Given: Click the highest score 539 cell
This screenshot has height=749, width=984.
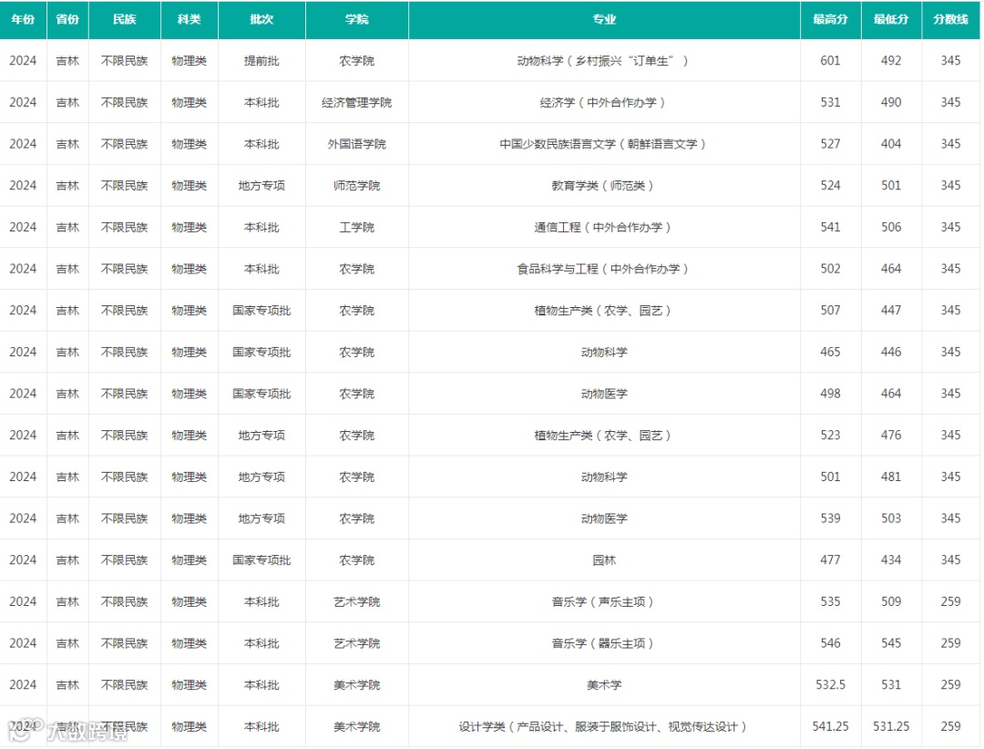Looking at the screenshot, I should (830, 518).
